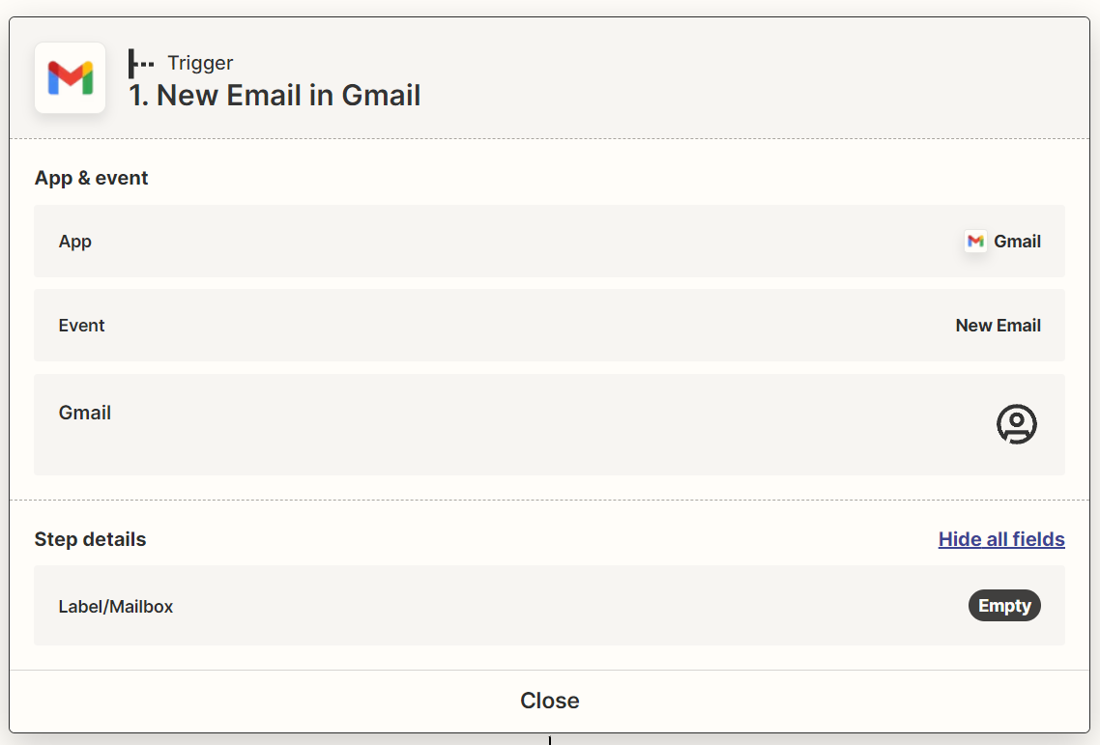1100x745 pixels.
Task: Open the Label/Mailbox field row
Action: point(549,606)
